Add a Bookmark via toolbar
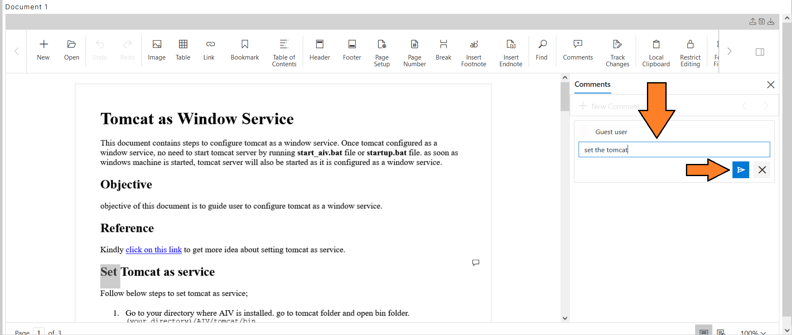The height and width of the screenshot is (335, 792). click(245, 50)
